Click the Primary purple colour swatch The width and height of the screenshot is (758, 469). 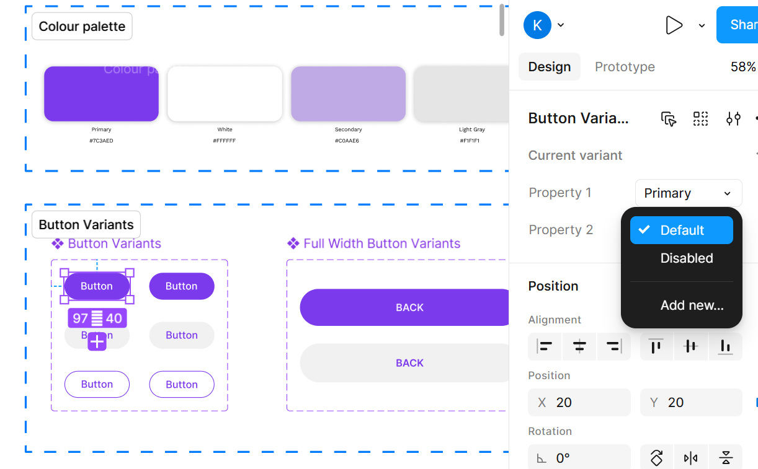101,94
